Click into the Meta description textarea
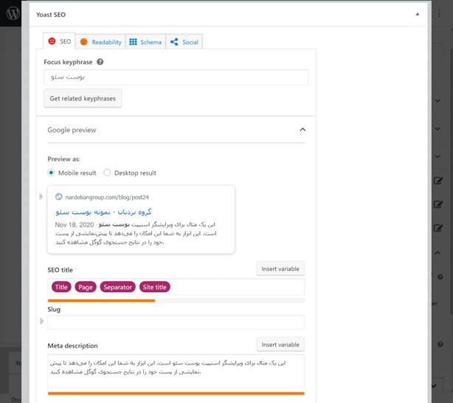 (x=176, y=371)
